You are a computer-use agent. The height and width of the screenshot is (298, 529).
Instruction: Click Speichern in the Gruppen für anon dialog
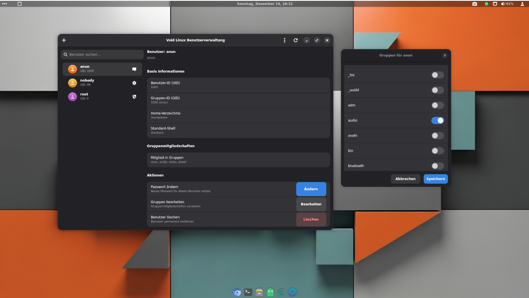[x=435, y=179]
